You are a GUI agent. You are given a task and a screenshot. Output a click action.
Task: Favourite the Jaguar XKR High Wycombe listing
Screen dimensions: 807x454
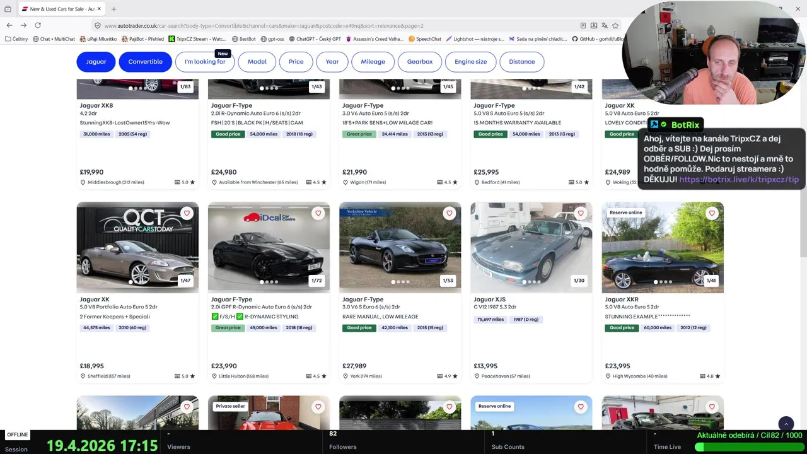click(x=712, y=213)
